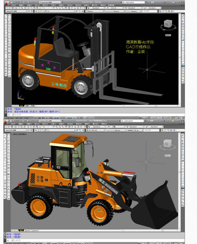Activate the Pan hand tool in forklift window toolbar
197x244 pixels.
tap(54, 8)
